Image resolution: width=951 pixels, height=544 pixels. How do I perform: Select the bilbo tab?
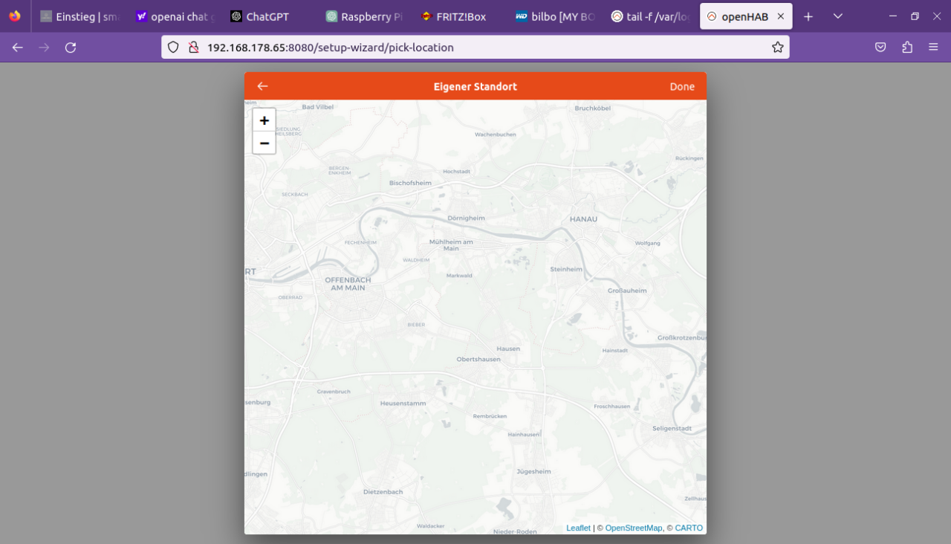pyautogui.click(x=554, y=16)
